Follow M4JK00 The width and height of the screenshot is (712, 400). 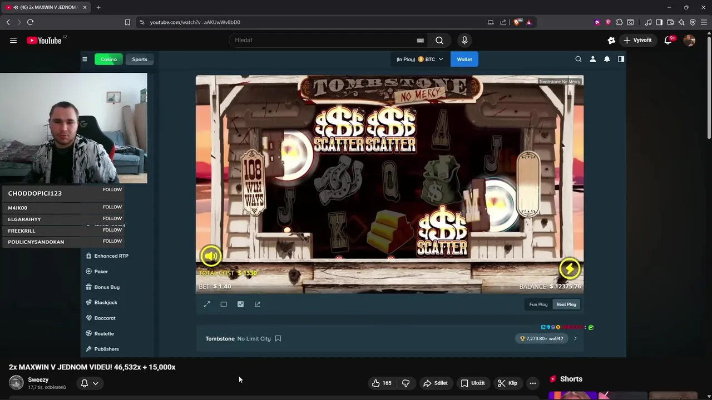pos(112,207)
